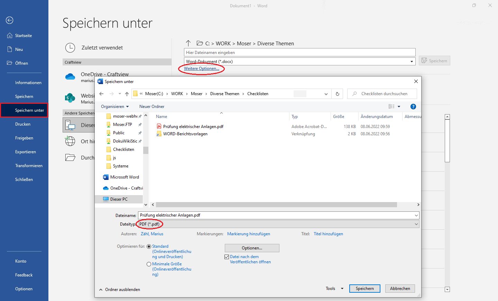Click the Optionen... button

(252, 248)
